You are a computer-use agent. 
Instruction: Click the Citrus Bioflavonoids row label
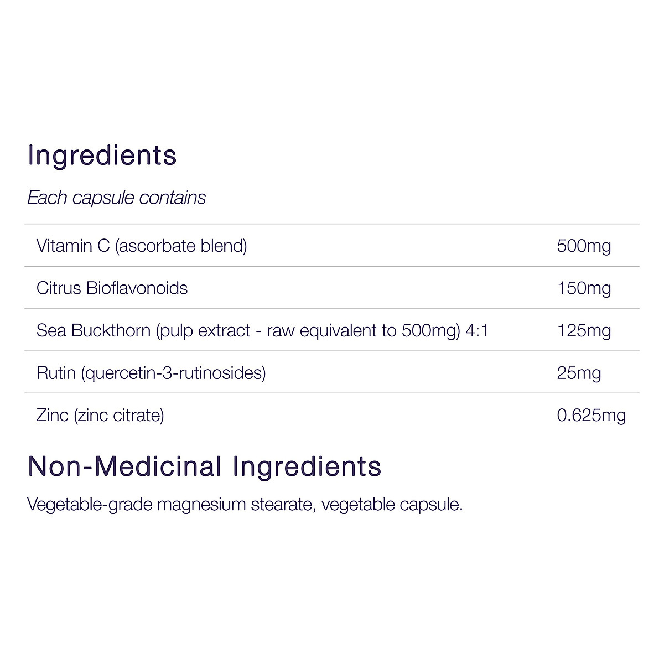pos(112,288)
